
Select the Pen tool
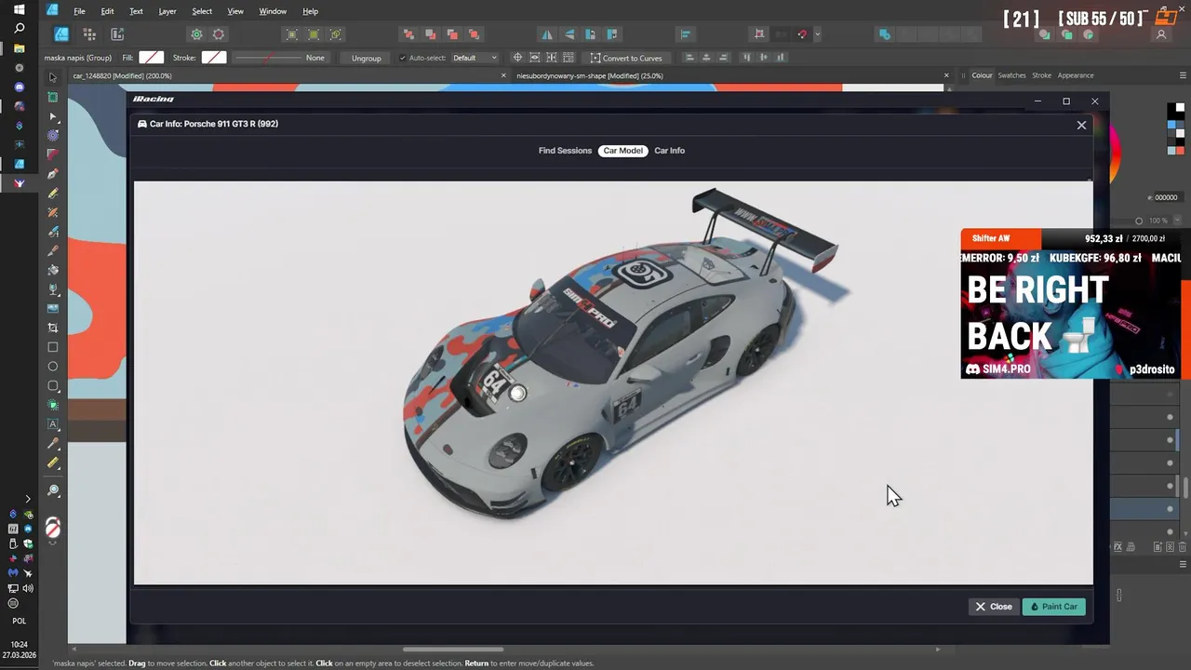[53, 174]
